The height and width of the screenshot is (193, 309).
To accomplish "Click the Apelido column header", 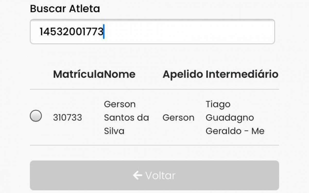I will pyautogui.click(x=182, y=74).
